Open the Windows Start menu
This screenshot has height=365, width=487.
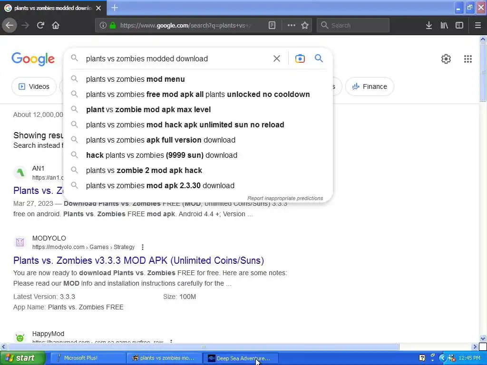[22, 358]
